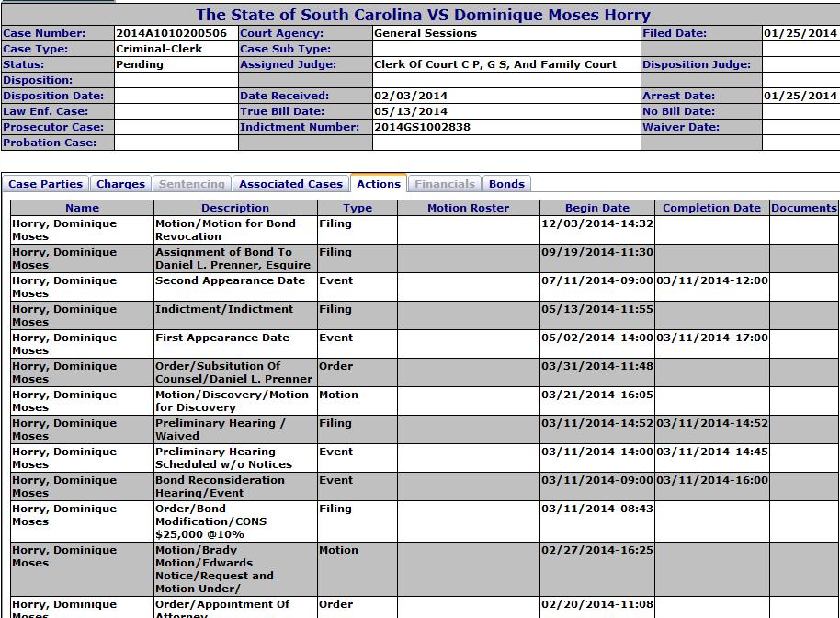Image resolution: width=840 pixels, height=618 pixels.
Task: Switch to the Charges tab
Action: (x=120, y=184)
